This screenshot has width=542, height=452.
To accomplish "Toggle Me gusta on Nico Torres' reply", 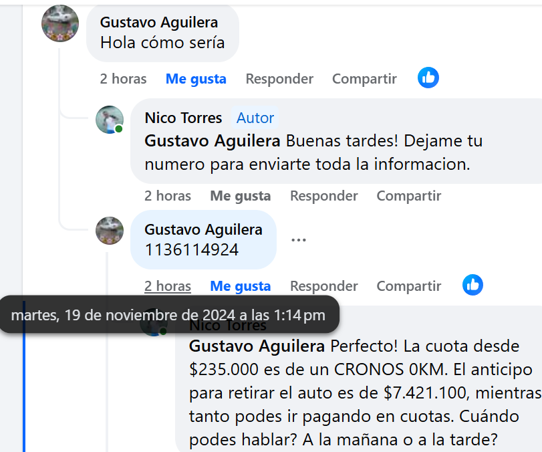I will pyautogui.click(x=241, y=196).
